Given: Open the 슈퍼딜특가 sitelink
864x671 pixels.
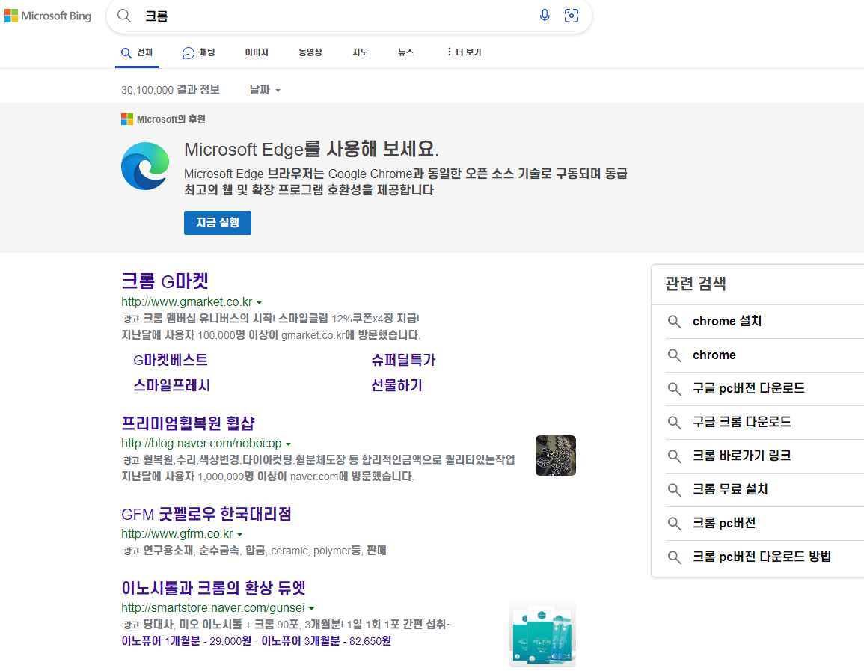Looking at the screenshot, I should click(403, 360).
